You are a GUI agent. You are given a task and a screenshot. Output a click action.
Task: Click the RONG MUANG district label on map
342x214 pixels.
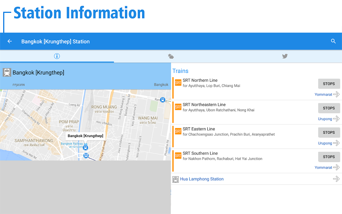coord(104,107)
